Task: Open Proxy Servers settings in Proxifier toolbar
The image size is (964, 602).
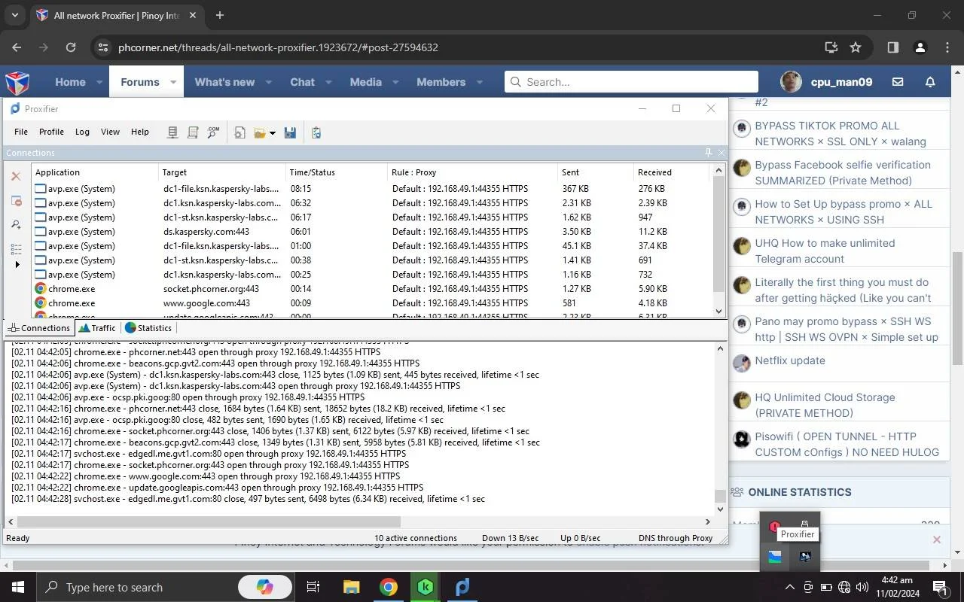Action: (172, 132)
